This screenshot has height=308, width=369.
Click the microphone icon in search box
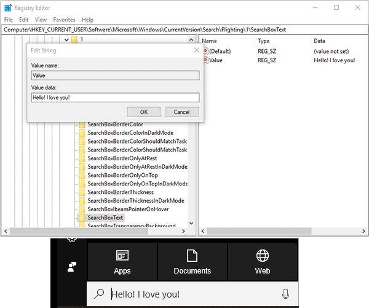coord(285,294)
